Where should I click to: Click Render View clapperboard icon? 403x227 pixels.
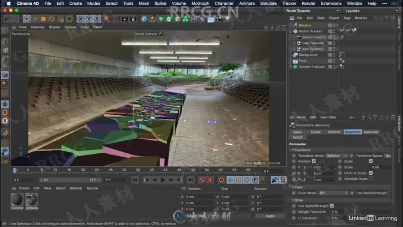(116, 19)
